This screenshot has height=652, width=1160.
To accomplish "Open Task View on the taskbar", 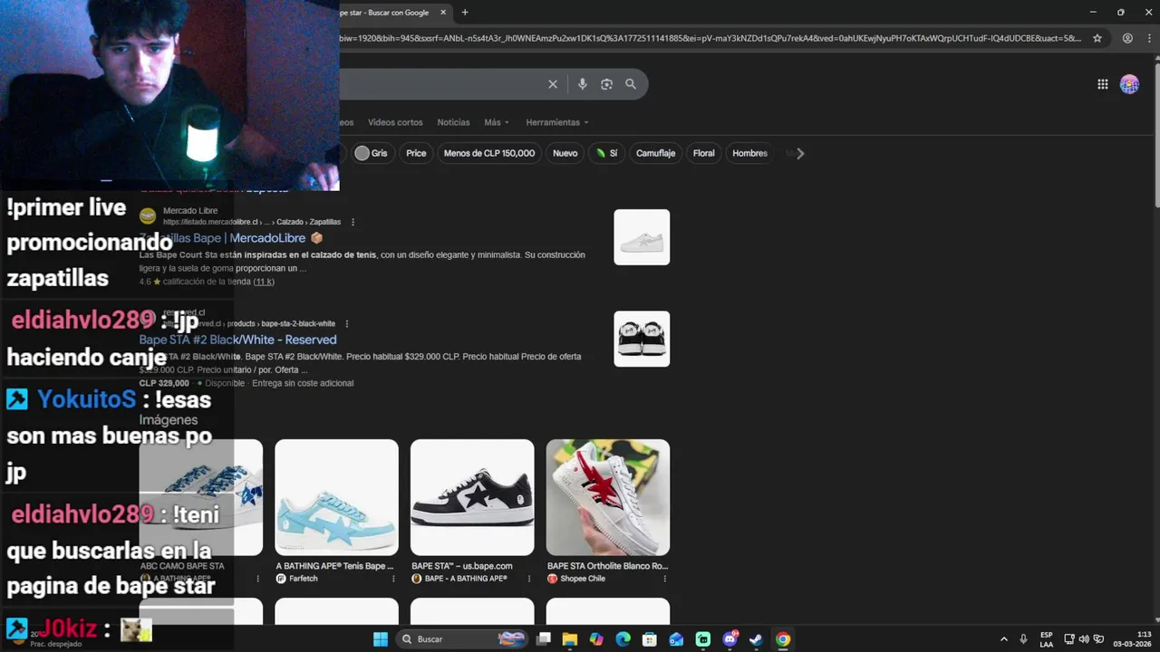I will pos(544,639).
